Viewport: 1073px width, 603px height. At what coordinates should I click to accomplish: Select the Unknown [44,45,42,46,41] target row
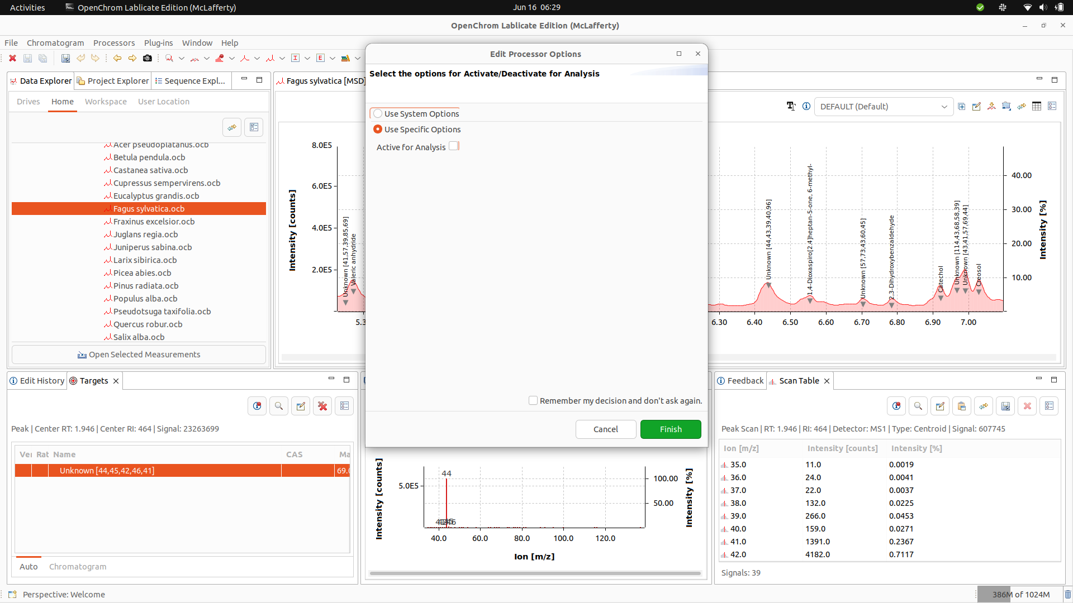tap(182, 471)
